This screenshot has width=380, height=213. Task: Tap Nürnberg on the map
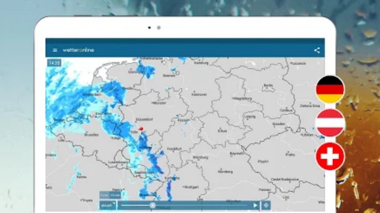[x=224, y=172]
